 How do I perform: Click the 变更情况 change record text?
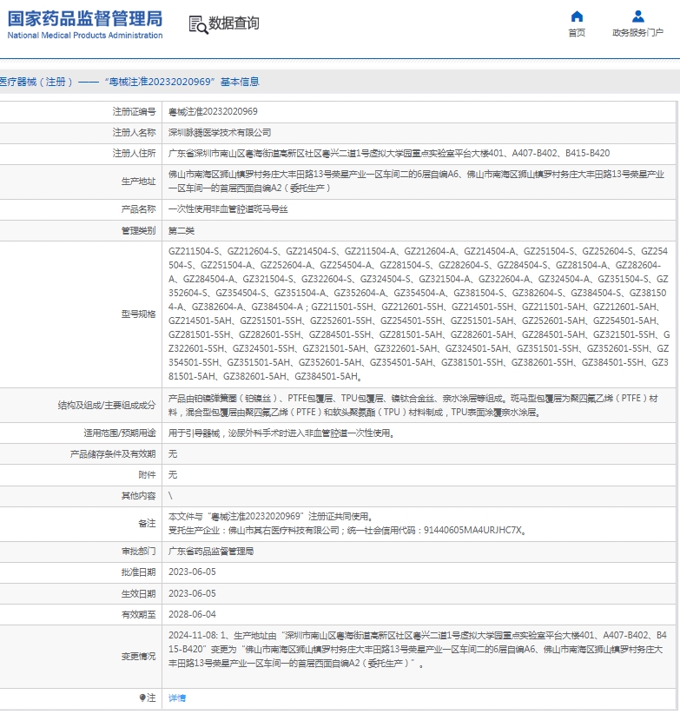pos(418,650)
